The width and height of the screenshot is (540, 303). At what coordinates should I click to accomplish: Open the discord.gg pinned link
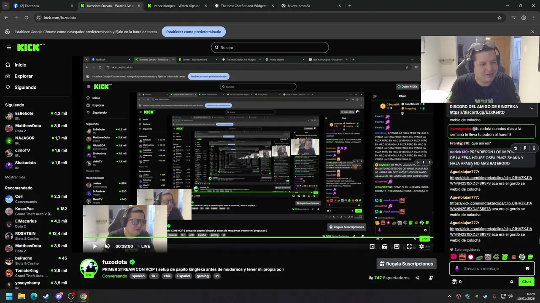coord(477,112)
